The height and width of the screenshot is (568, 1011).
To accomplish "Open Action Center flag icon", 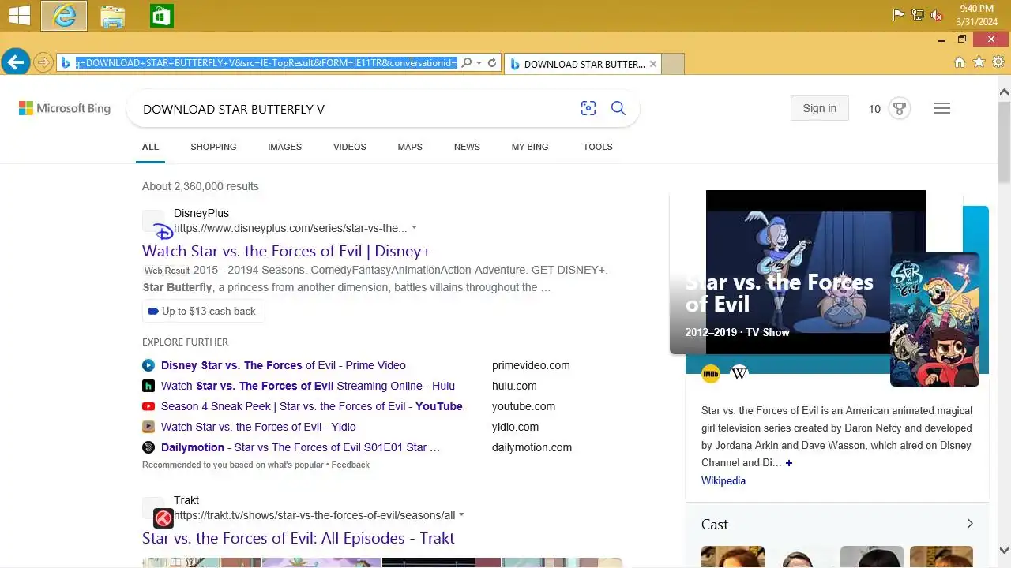I will pyautogui.click(x=898, y=15).
